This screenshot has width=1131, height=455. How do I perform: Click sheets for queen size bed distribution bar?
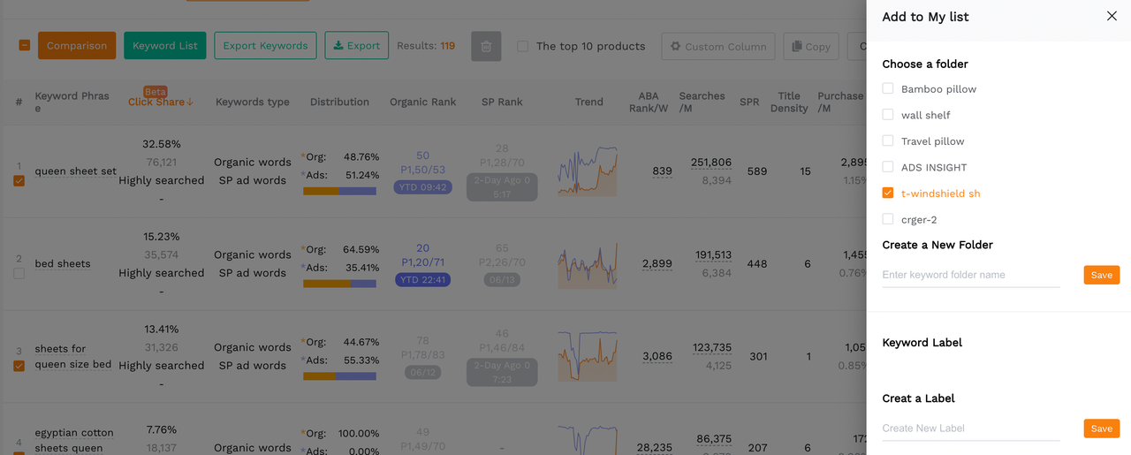point(339,376)
